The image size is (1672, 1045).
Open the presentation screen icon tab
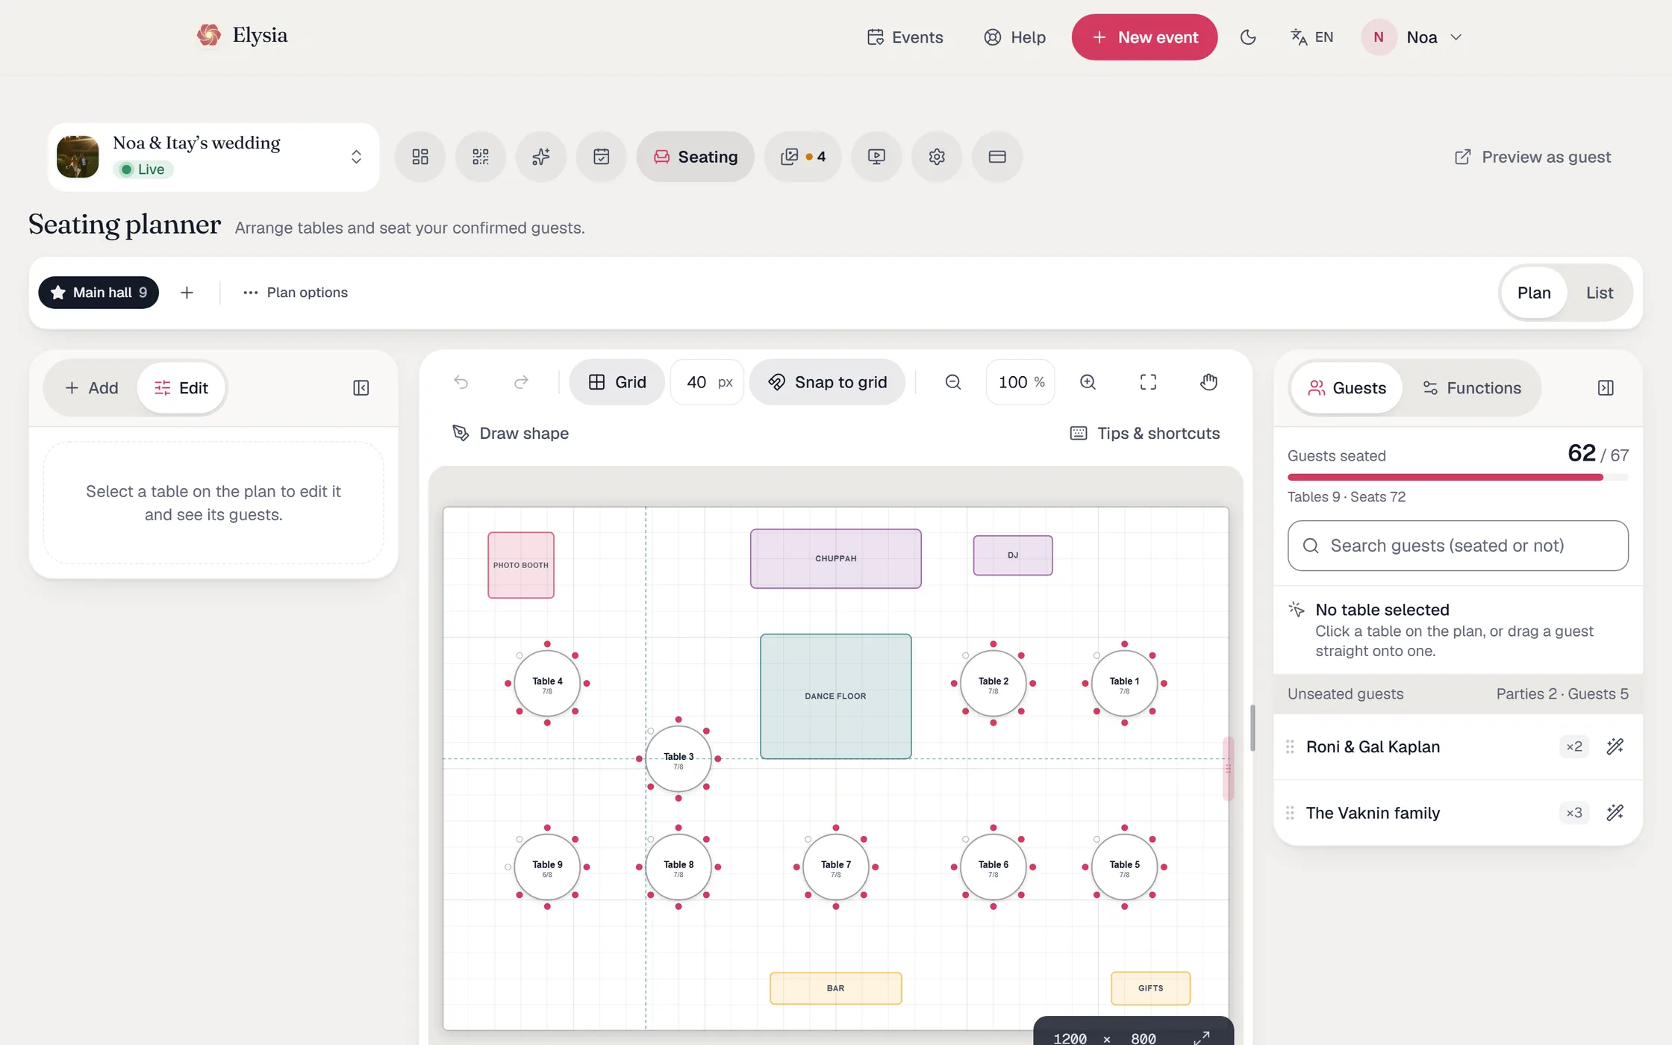[x=876, y=157]
